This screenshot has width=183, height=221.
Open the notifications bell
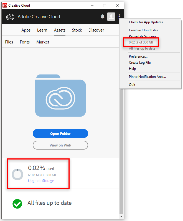(x=103, y=17)
